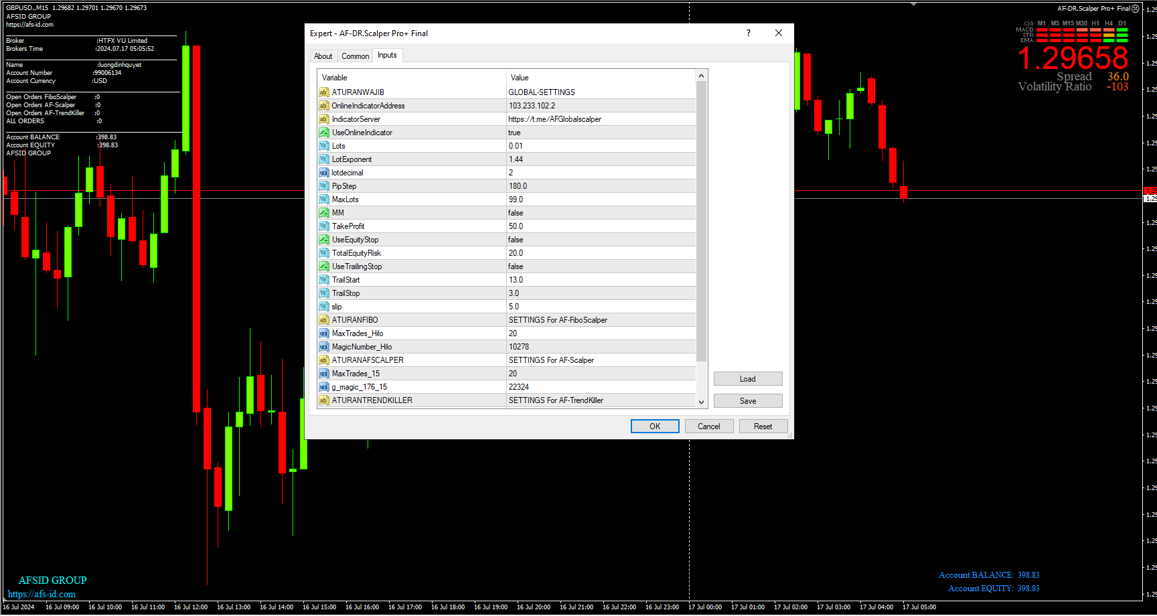Open the About tab
This screenshot has height=616, width=1157.
click(323, 56)
